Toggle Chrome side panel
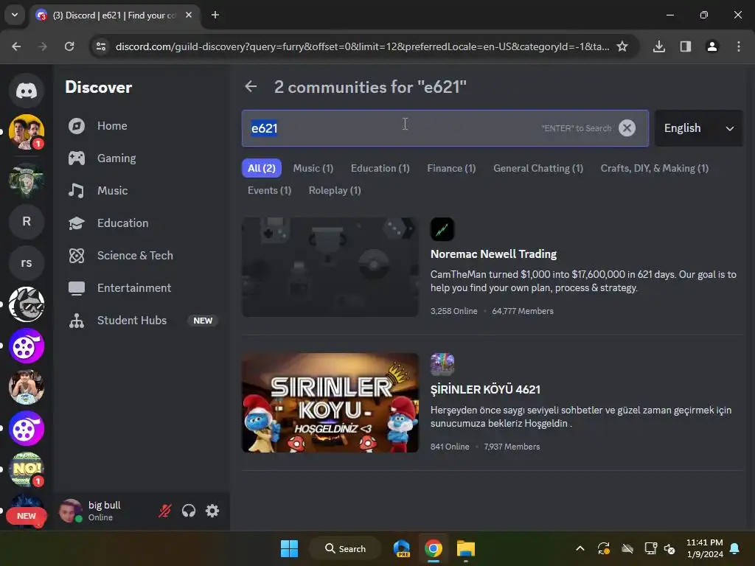 click(x=686, y=46)
